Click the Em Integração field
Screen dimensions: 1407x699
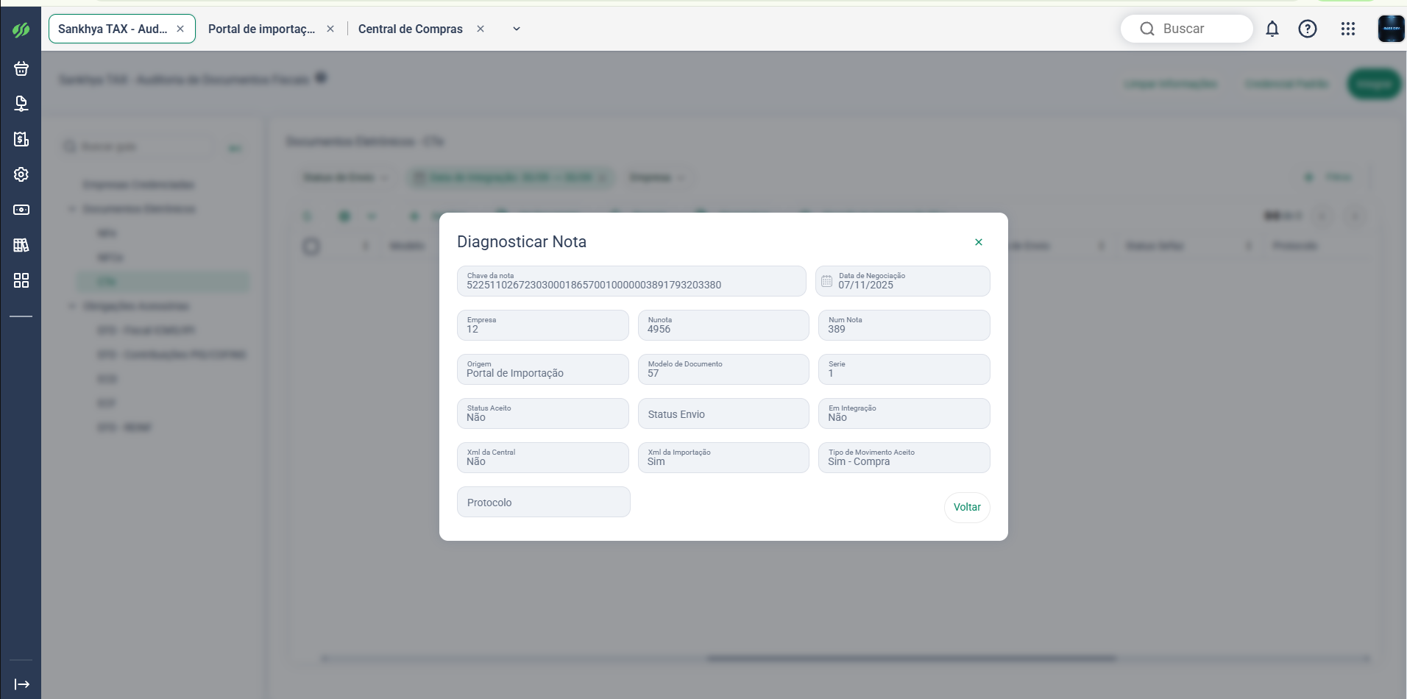(904, 414)
